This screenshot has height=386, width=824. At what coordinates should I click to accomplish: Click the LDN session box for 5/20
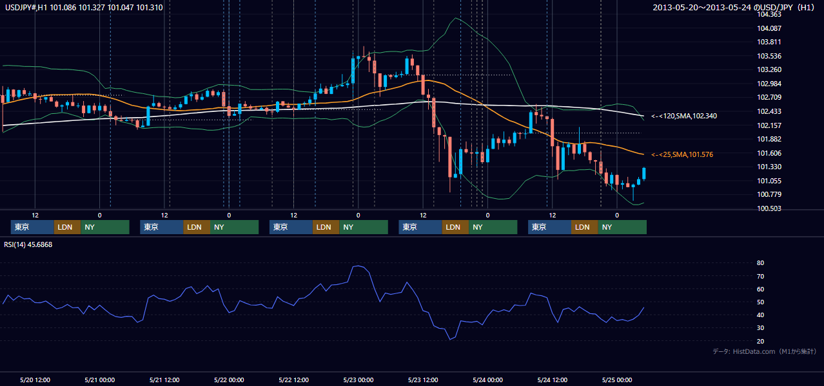point(67,227)
